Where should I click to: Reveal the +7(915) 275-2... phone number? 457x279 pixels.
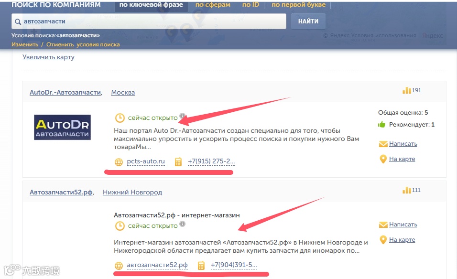211,161
